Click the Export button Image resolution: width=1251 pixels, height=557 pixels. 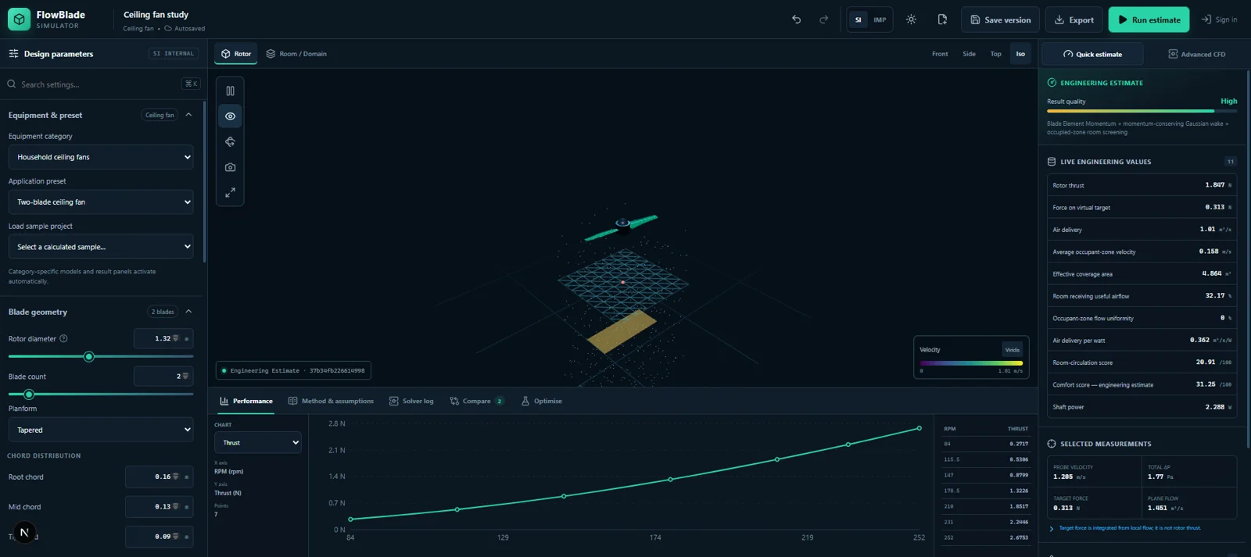(x=1074, y=20)
